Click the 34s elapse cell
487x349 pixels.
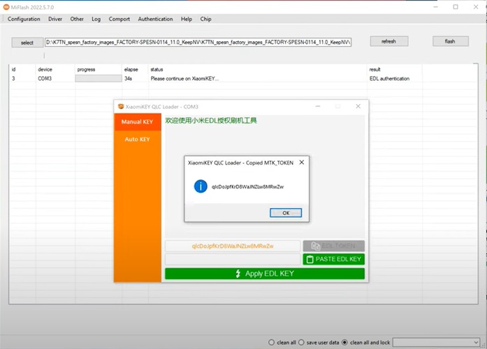128,78
